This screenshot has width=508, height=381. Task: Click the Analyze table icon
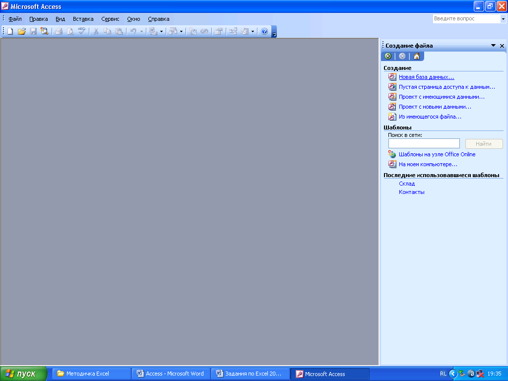173,31
